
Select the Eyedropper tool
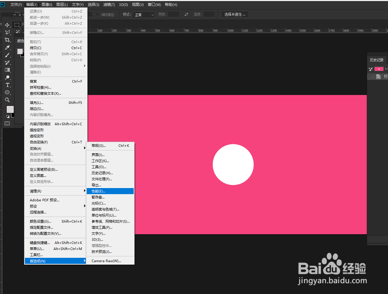(x=7, y=48)
